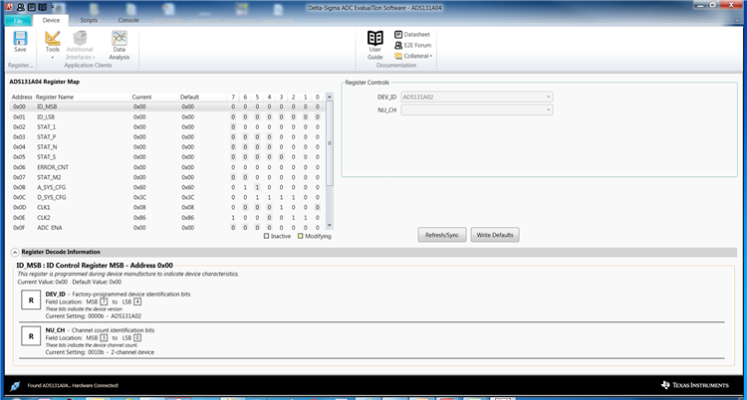Select the A_SYS_CFG register row
The image size is (747, 400).
pyautogui.click(x=167, y=188)
